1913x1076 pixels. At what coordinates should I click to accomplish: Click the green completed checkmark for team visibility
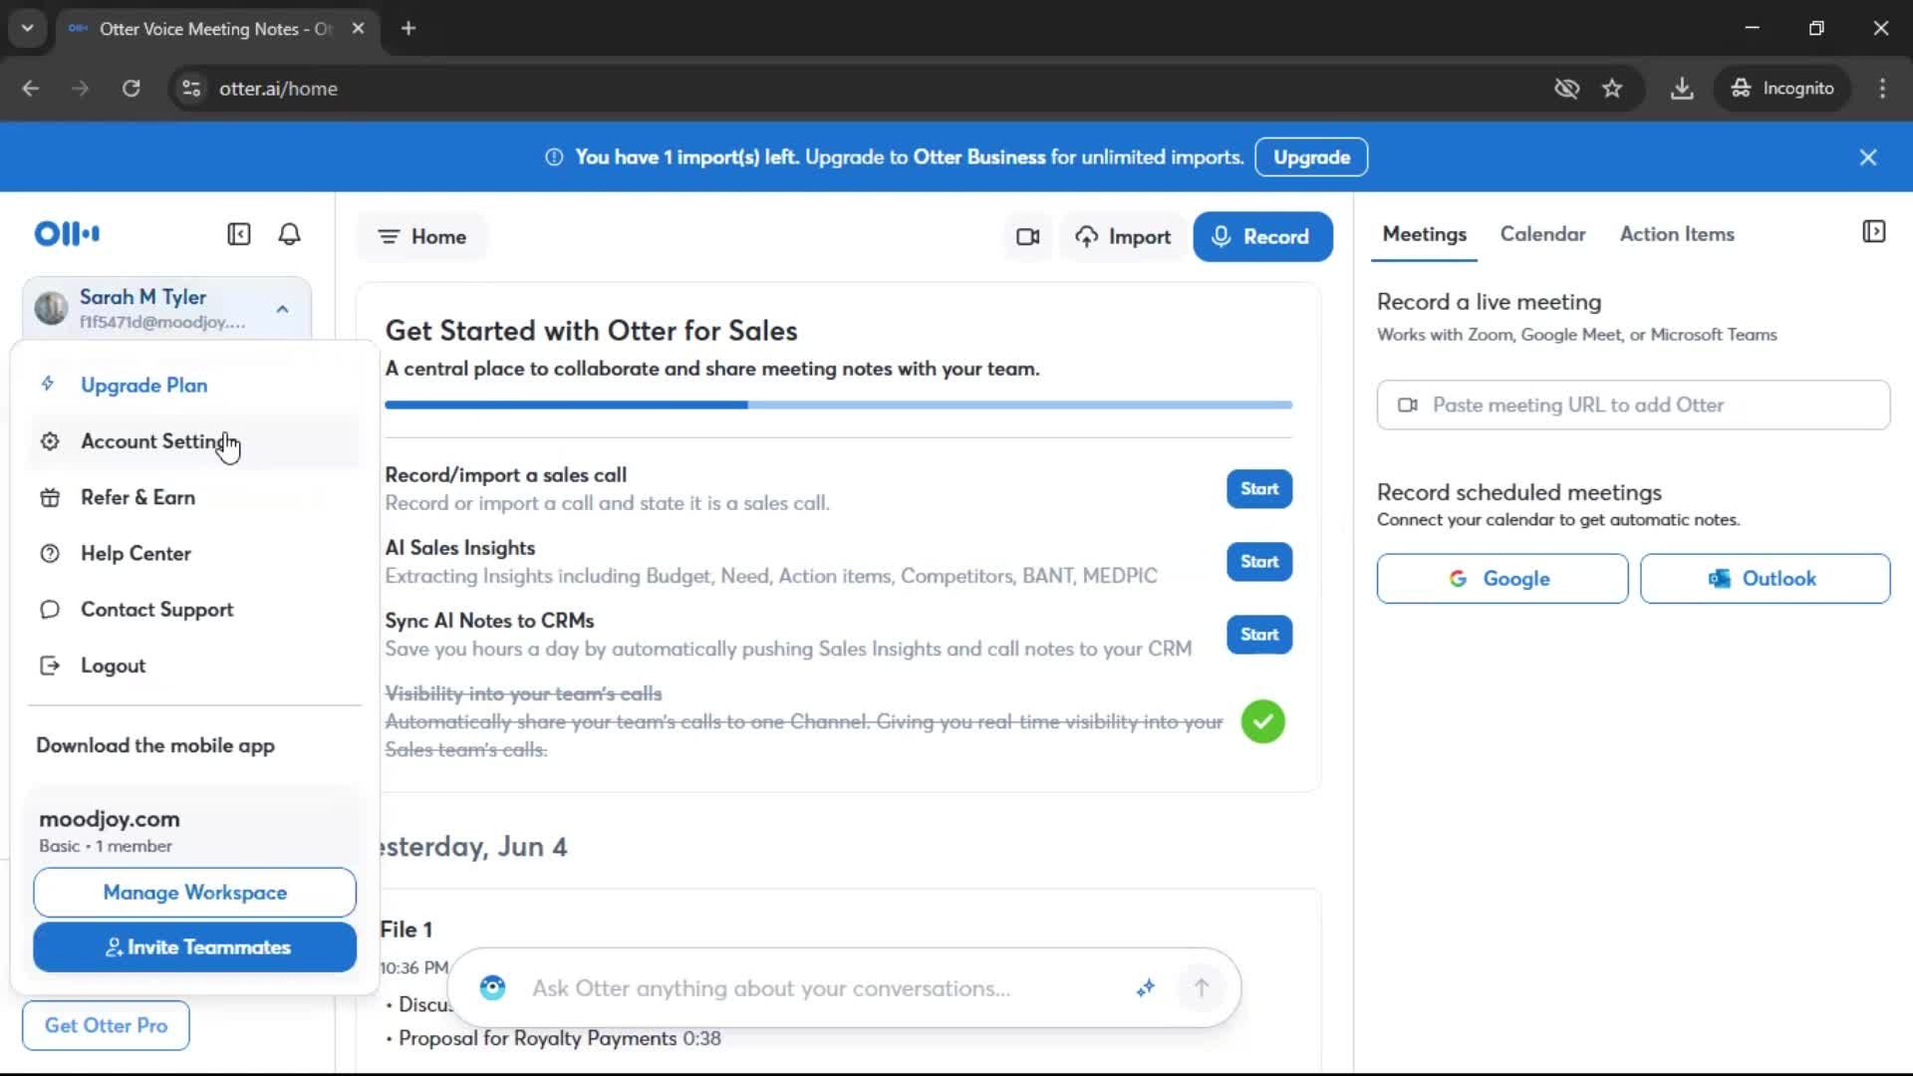pyautogui.click(x=1262, y=721)
